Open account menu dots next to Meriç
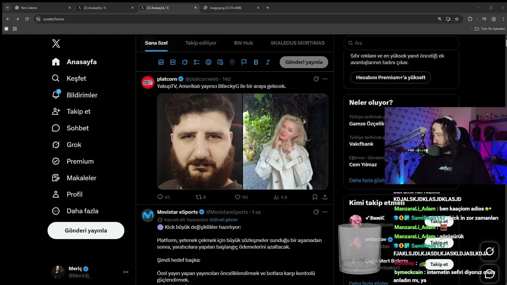Image resolution: width=507 pixels, height=285 pixels. [x=126, y=272]
